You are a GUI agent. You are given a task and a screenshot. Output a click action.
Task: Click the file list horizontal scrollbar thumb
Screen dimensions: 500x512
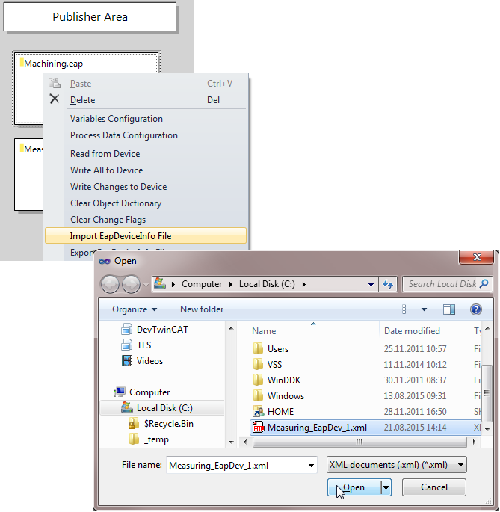[x=359, y=442]
